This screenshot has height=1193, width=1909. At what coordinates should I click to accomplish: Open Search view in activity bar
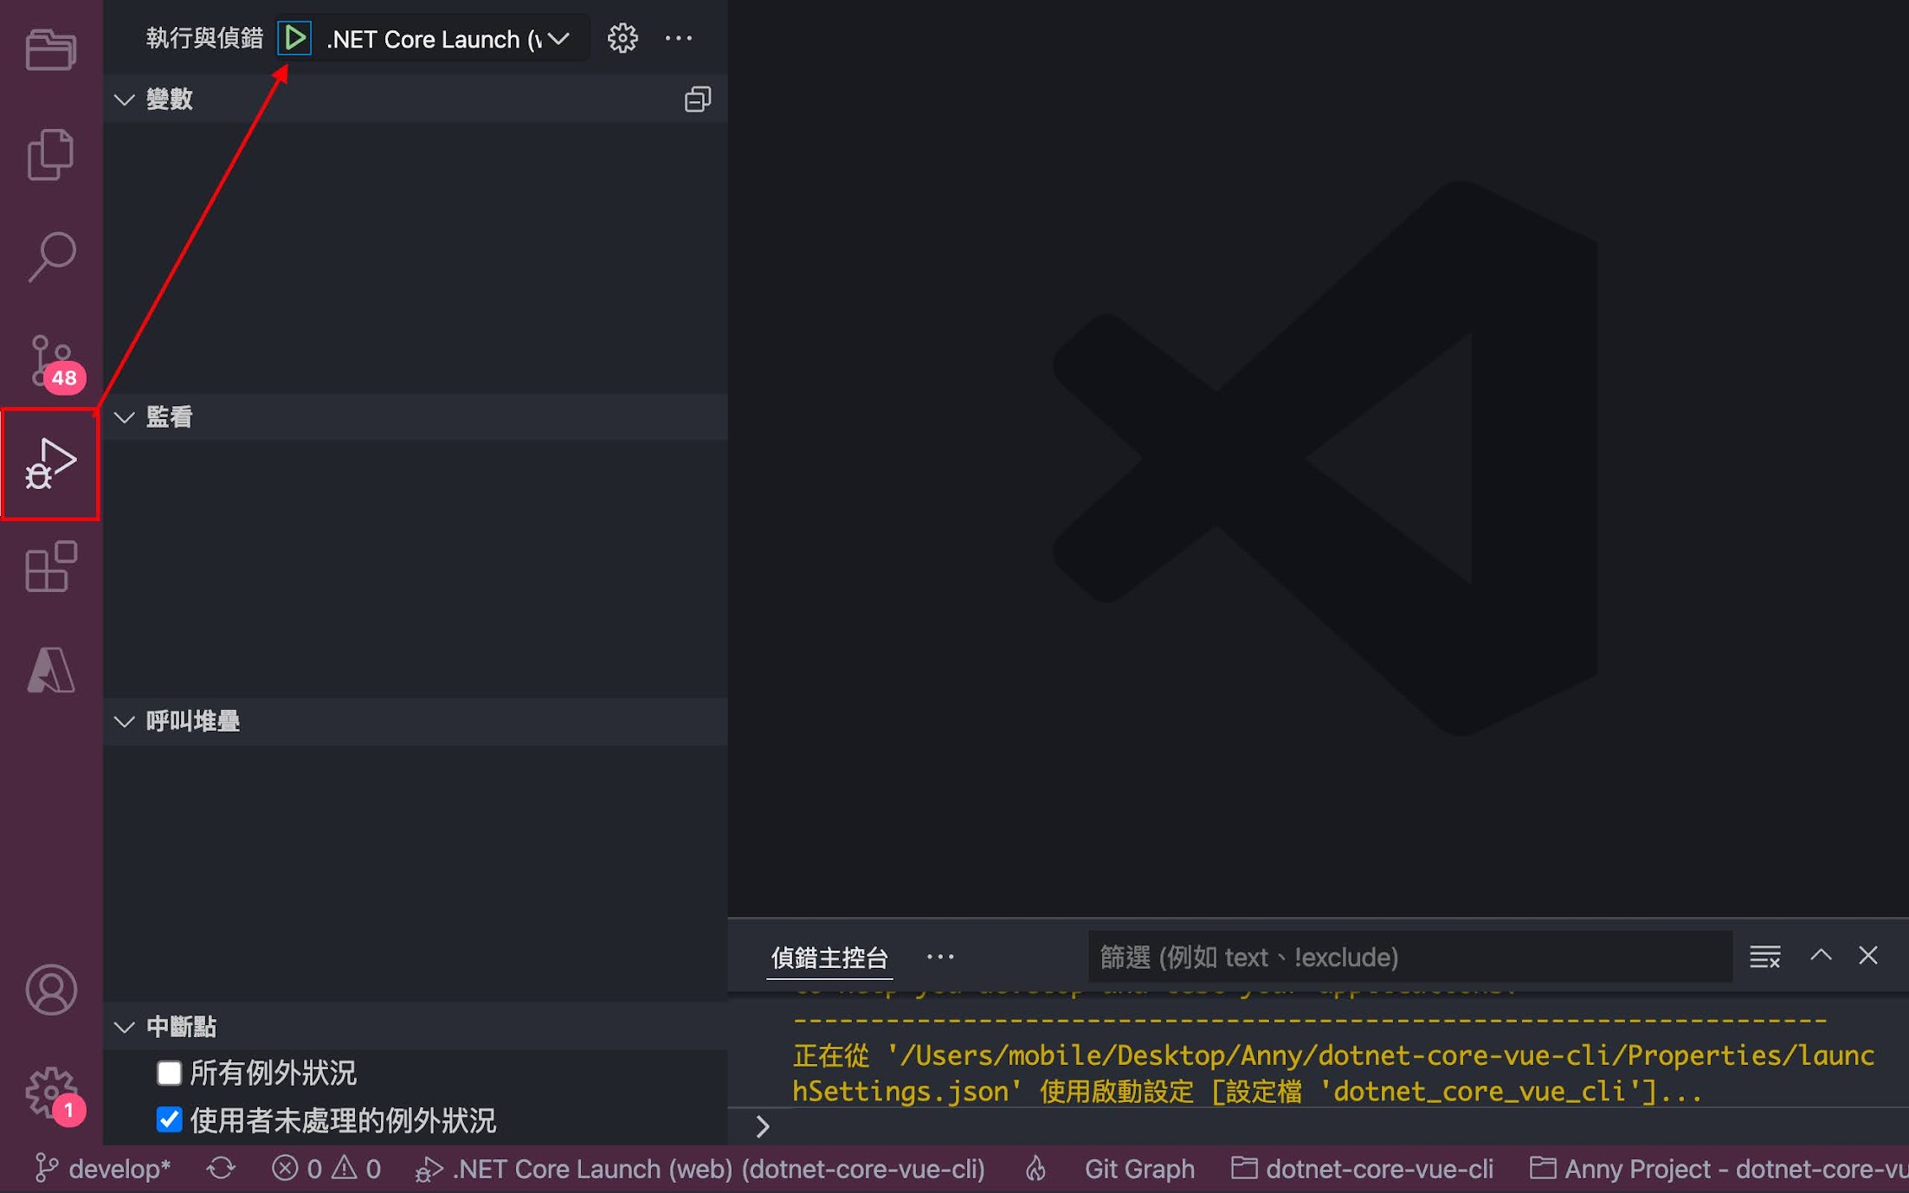[x=50, y=257]
